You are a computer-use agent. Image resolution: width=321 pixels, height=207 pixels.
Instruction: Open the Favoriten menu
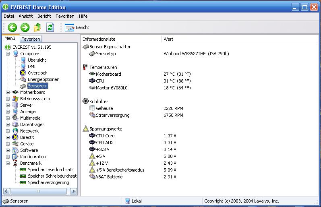pos(65,16)
